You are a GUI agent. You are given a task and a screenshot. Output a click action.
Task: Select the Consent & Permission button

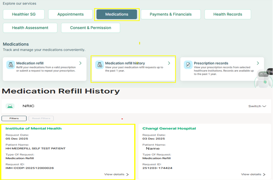90,28
